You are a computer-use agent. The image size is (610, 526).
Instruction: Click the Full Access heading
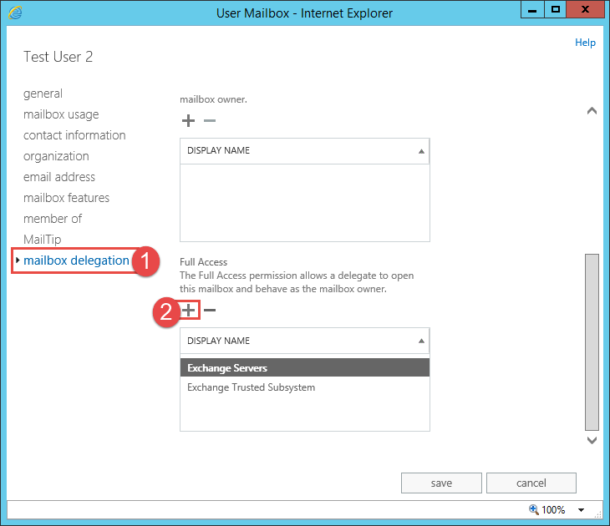[203, 262]
